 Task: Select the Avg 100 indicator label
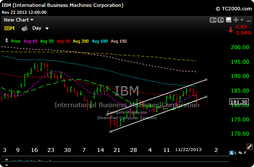pyautogui.click(x=100, y=41)
